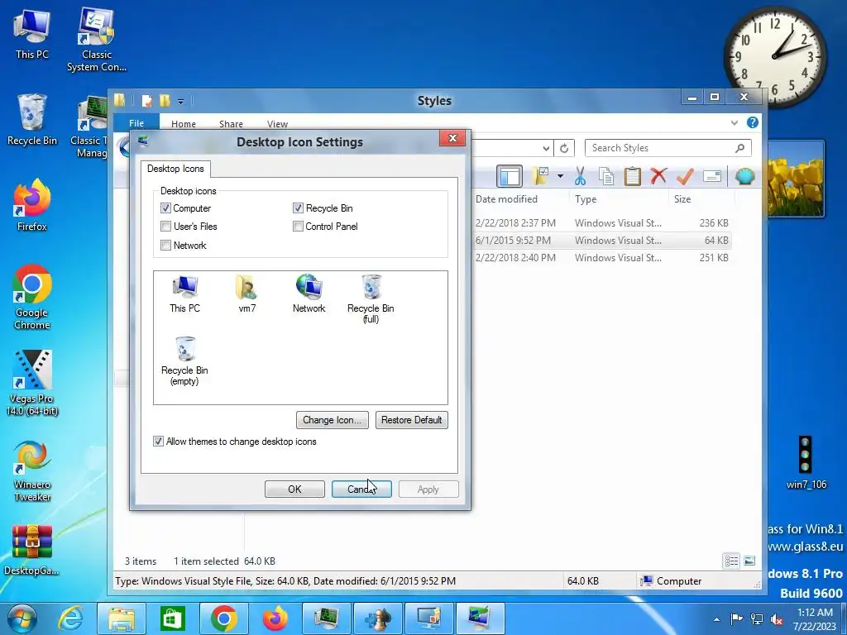Select the win7_106 traffic light gadget
The height and width of the screenshot is (635, 847).
806,462
